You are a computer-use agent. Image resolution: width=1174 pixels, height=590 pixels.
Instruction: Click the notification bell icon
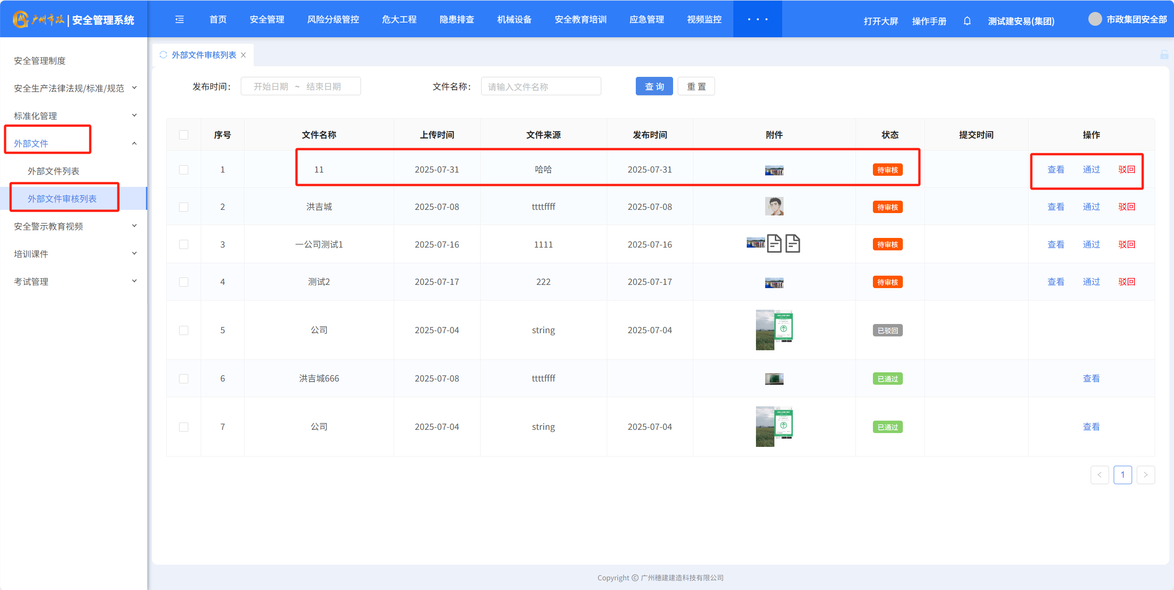pos(967,21)
